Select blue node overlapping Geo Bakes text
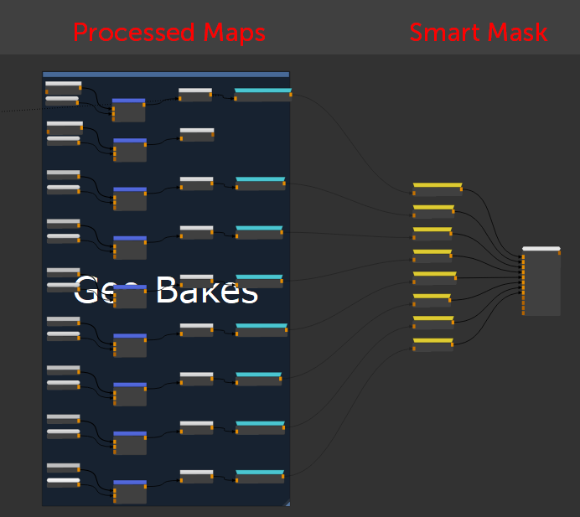The width and height of the screenshot is (580, 517). pyautogui.click(x=129, y=297)
